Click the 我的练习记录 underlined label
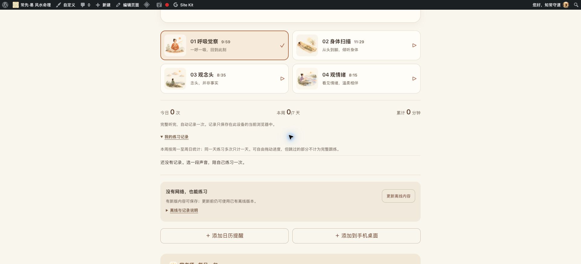Screen dimensions: 581x264 click(176, 137)
